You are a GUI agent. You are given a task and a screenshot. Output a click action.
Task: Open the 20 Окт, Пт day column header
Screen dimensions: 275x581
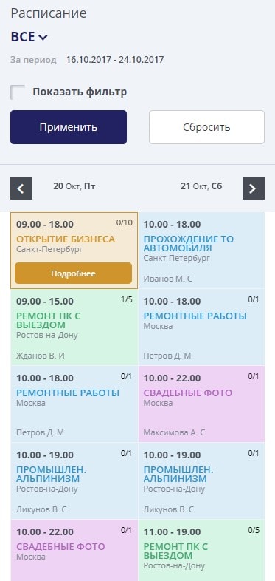(x=74, y=186)
